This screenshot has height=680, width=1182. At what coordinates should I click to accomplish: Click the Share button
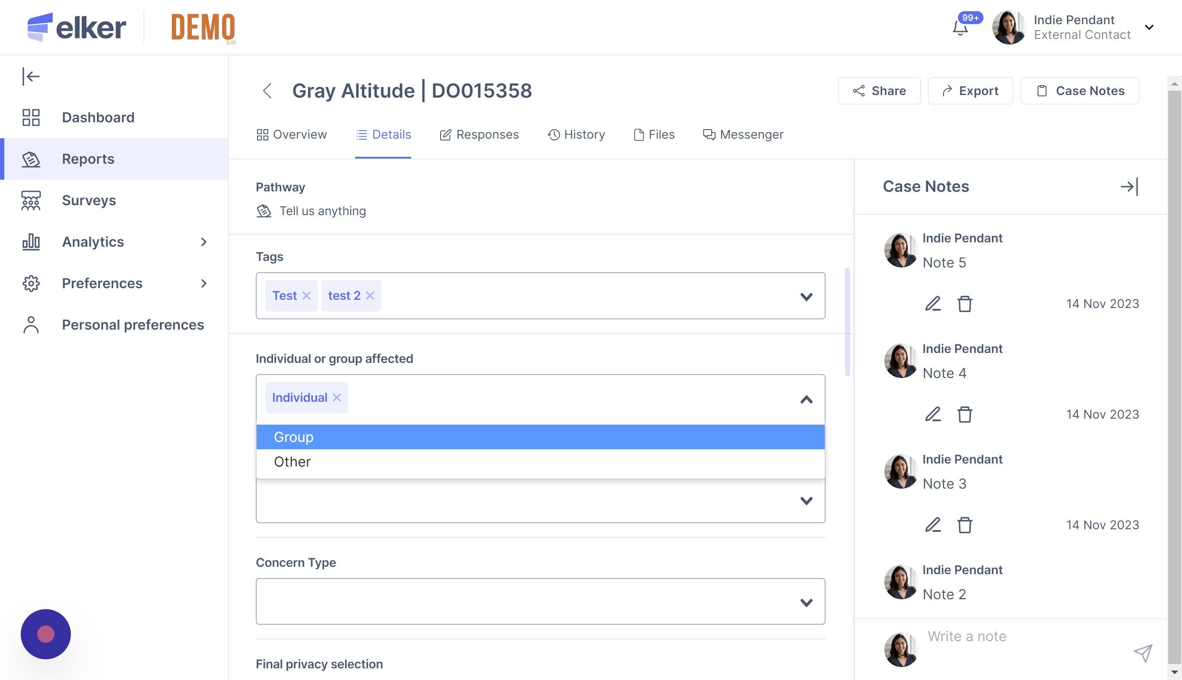point(879,91)
